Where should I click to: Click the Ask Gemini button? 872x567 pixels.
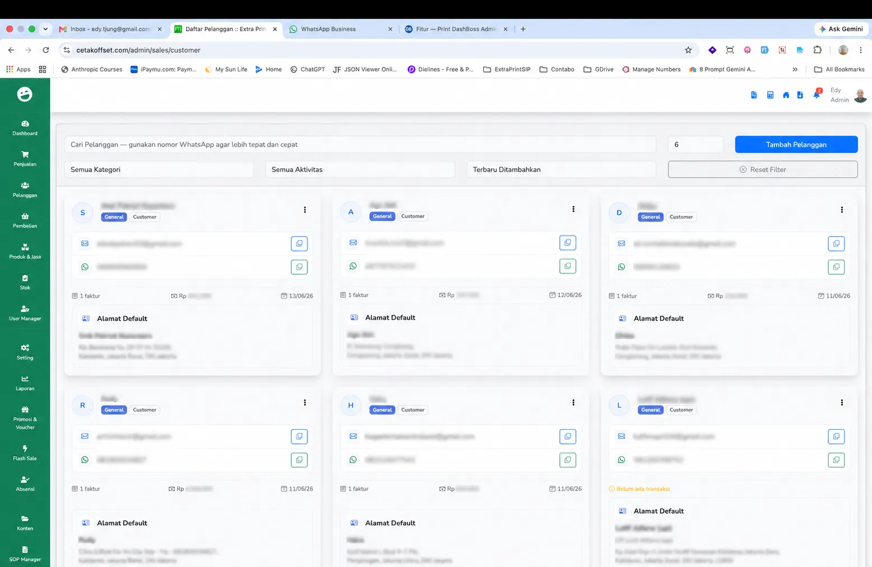point(841,29)
